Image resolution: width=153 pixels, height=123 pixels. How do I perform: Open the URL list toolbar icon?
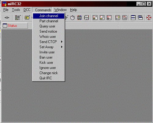(x=125, y=18)
